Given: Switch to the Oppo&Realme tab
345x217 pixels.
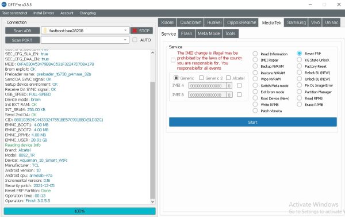Looking at the screenshot, I should coord(241,22).
